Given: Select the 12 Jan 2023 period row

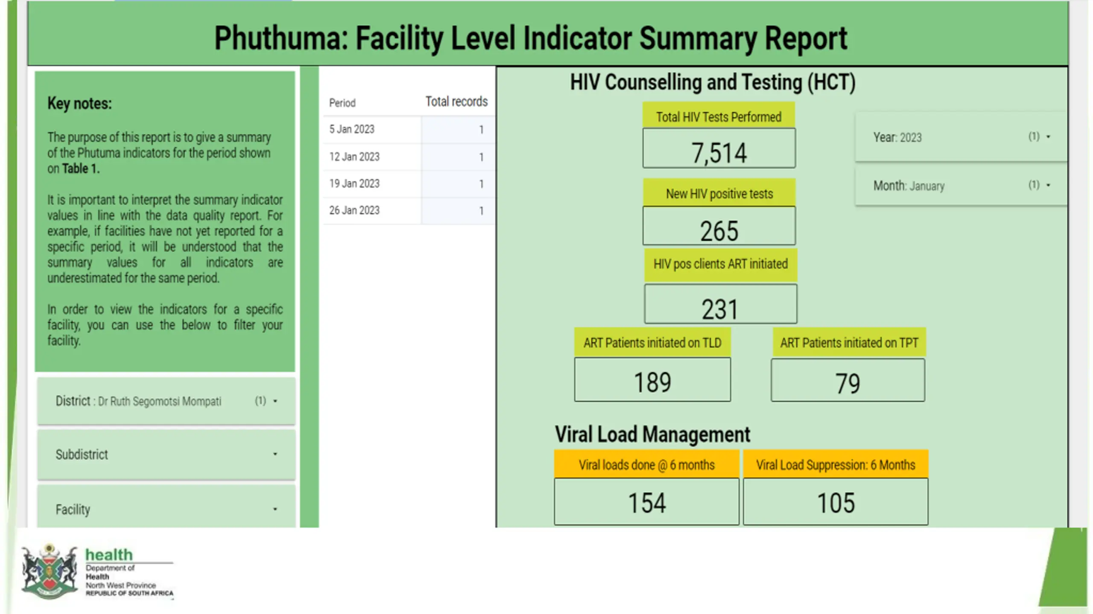Looking at the screenshot, I should click(x=409, y=157).
